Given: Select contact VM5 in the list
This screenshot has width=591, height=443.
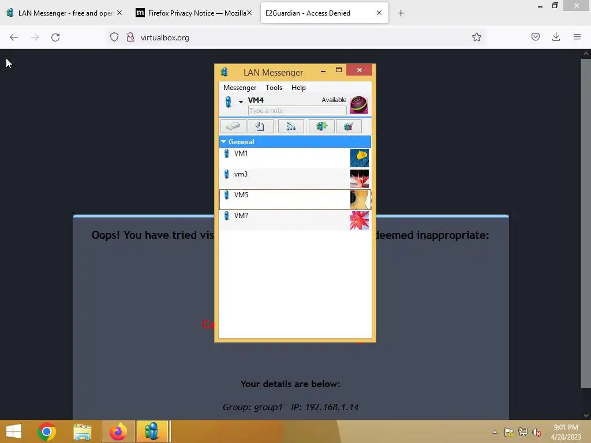Looking at the screenshot, I should click(x=295, y=199).
